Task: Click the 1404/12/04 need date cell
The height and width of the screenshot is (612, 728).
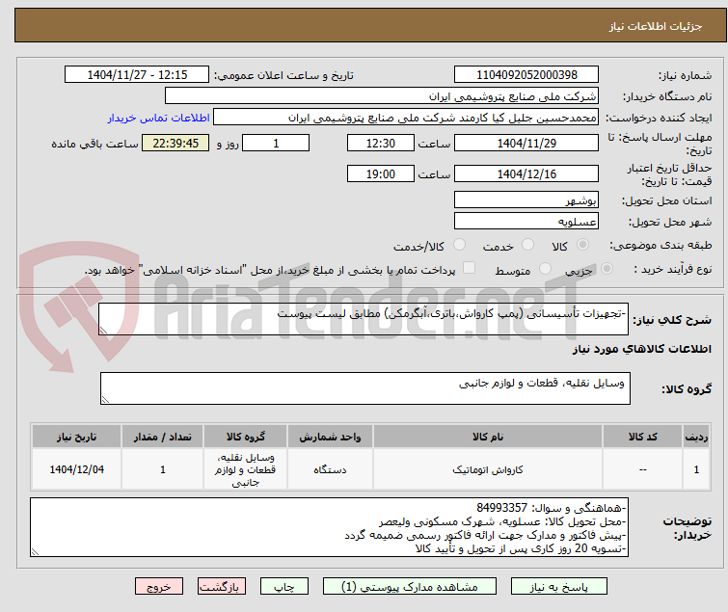Action: (76, 469)
